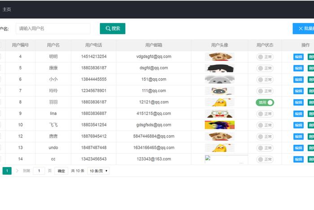Open koala avatar of user 小小
Viewport: 314px width, 210px height.
(220, 80)
